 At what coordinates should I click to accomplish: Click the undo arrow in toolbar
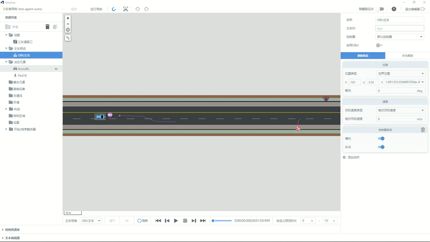pos(137,9)
